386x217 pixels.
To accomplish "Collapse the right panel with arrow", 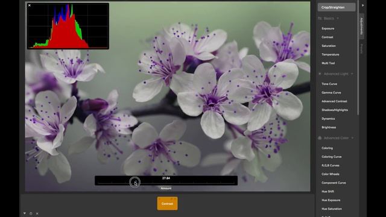I will click(363, 5).
